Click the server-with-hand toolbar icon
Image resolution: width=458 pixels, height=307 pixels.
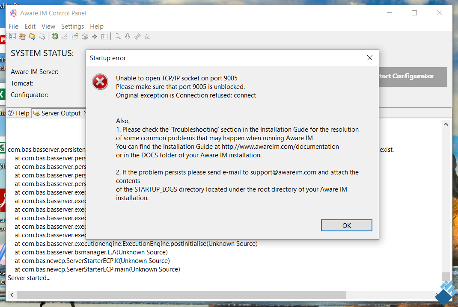coord(22,36)
